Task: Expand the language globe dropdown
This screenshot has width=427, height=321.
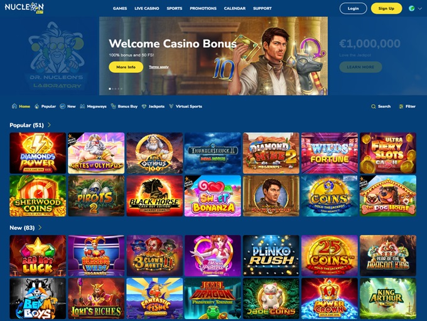Action: pyautogui.click(x=415, y=8)
